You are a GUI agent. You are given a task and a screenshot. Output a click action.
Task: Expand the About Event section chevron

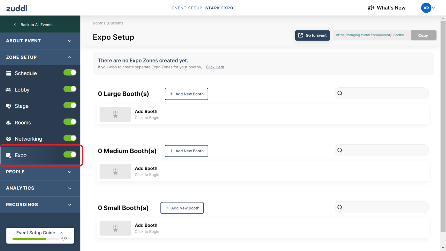pos(70,41)
